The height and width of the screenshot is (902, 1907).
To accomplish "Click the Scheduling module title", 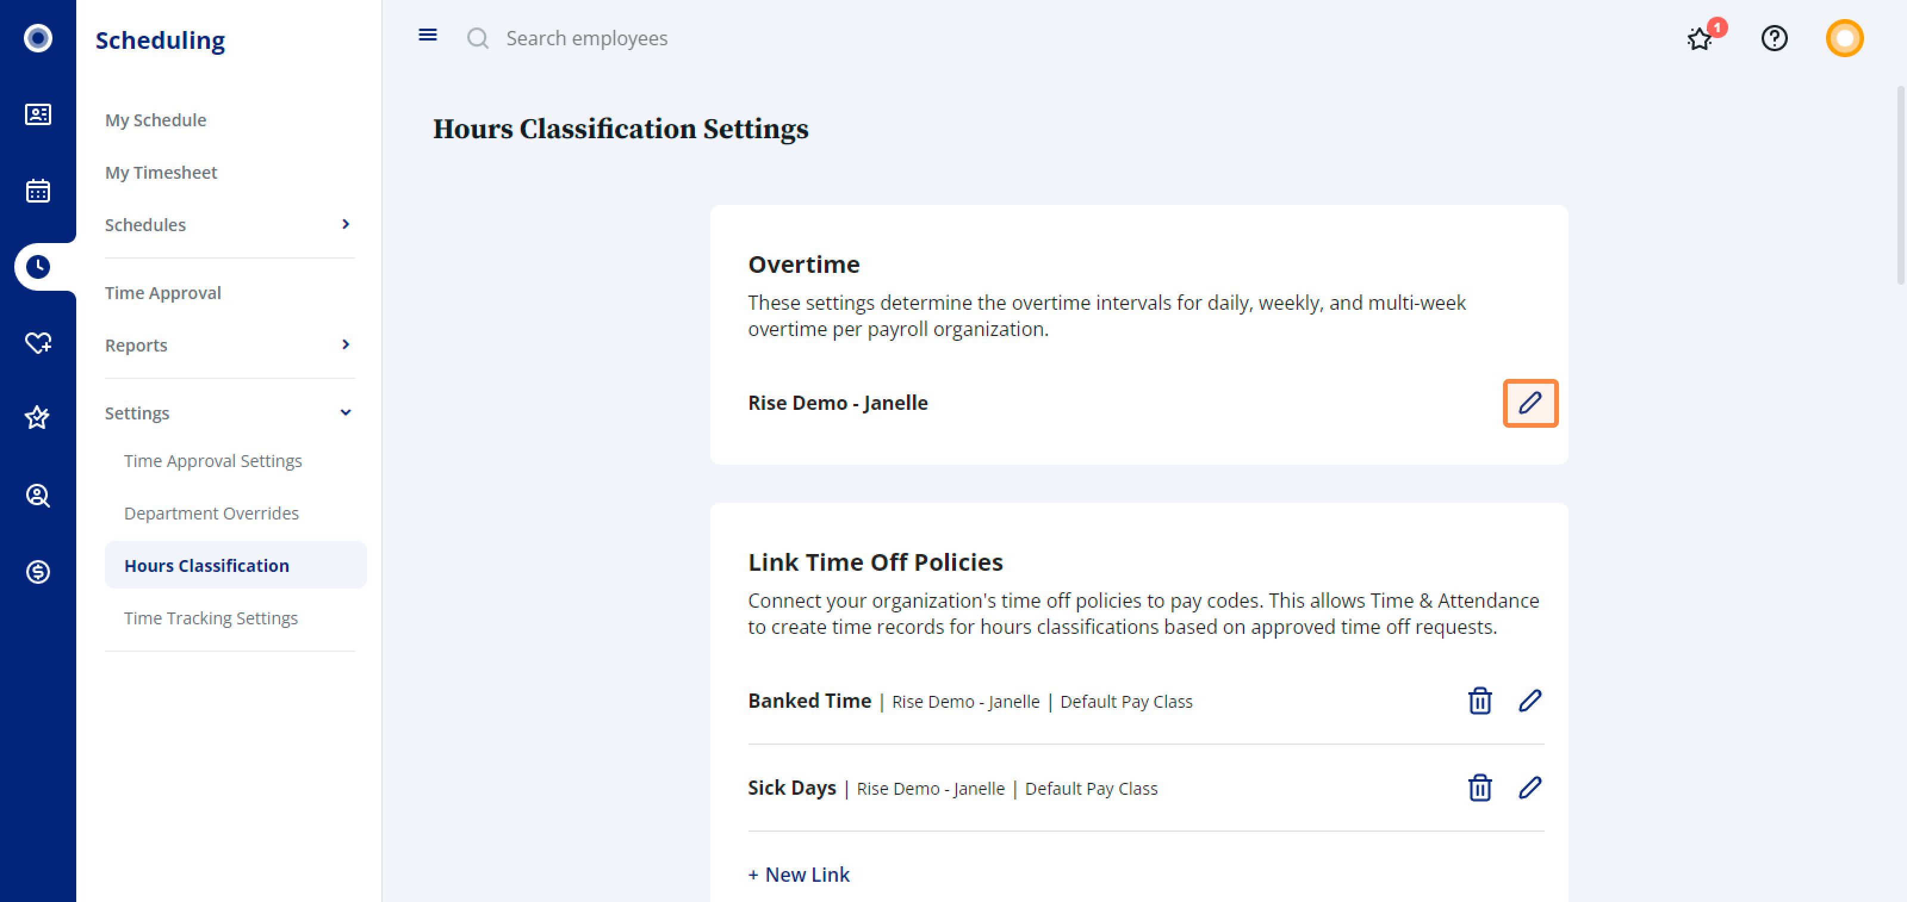I will [x=160, y=40].
